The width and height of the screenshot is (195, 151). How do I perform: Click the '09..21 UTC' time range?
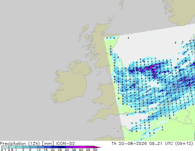161,144
